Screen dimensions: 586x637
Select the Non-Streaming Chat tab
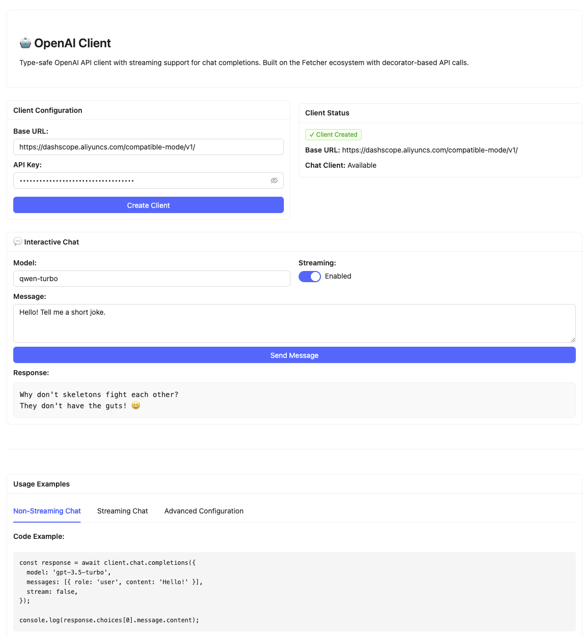[47, 511]
